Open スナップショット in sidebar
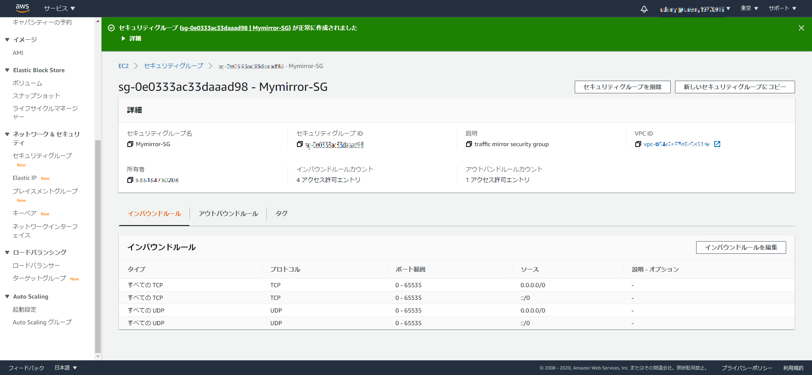812x375 pixels. click(x=36, y=96)
